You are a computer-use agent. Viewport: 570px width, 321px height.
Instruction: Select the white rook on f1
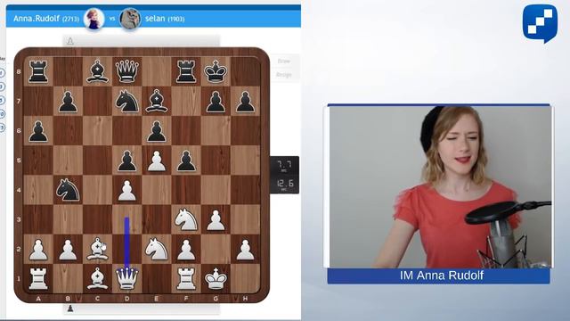(x=186, y=278)
